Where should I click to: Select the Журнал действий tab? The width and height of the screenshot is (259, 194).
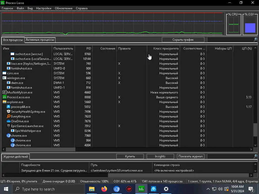(x=15, y=157)
